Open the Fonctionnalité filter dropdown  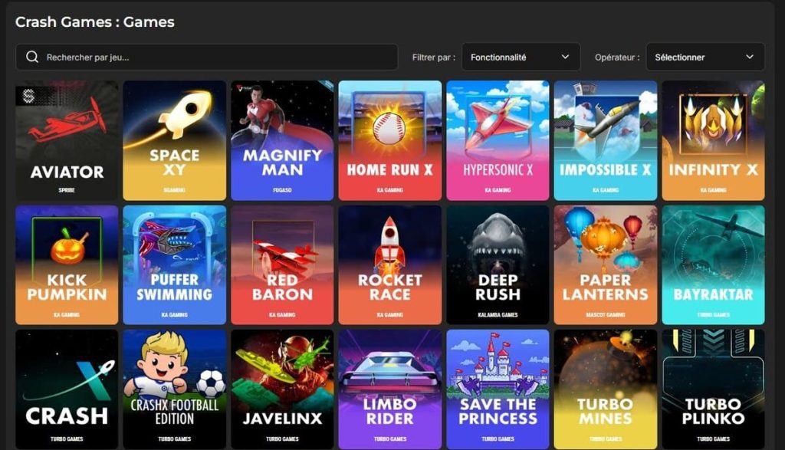click(x=521, y=57)
